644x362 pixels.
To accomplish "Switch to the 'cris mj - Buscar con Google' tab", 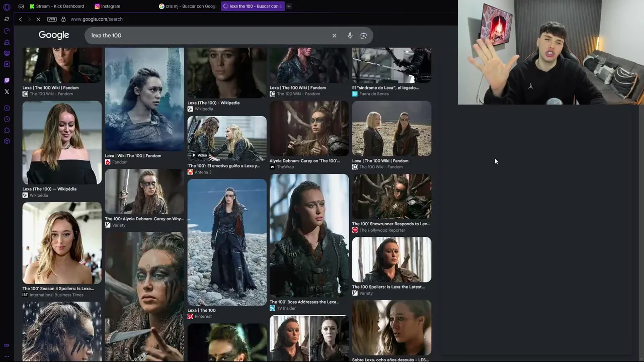I will pyautogui.click(x=188, y=6).
